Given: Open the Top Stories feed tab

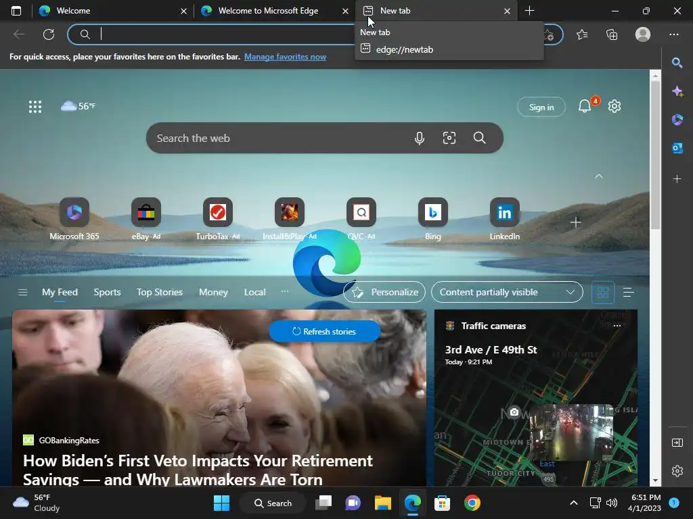Looking at the screenshot, I should [x=160, y=292].
